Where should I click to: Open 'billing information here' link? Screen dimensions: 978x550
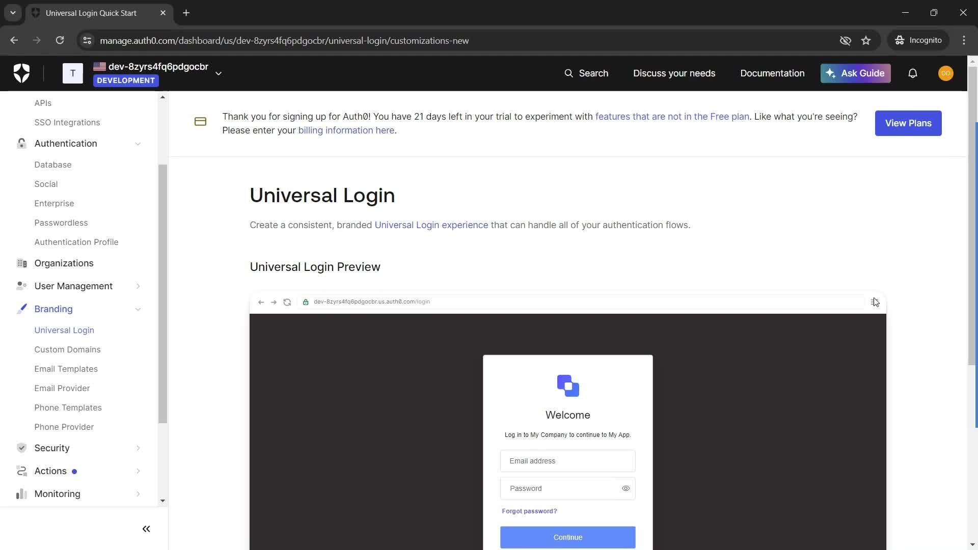pyautogui.click(x=346, y=130)
